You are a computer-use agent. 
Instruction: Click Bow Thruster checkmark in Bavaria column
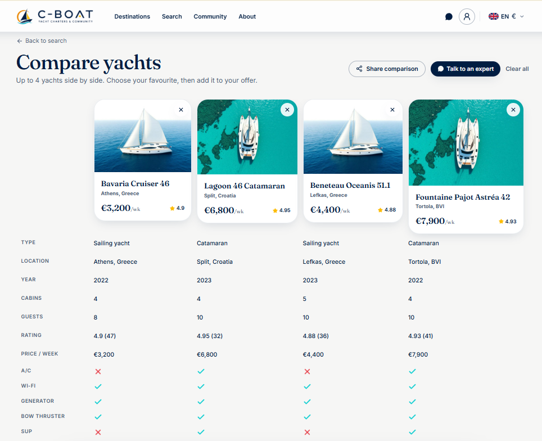pos(98,417)
